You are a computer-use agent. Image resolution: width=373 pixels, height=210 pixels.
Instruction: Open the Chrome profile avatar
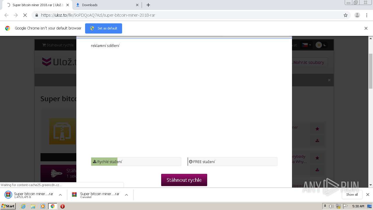(x=357, y=15)
